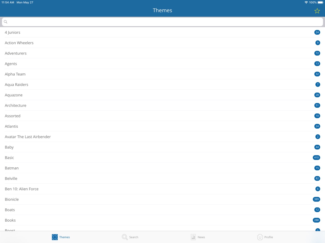Click the 288 count badge for Books
This screenshot has height=243, width=325.
pos(316,220)
